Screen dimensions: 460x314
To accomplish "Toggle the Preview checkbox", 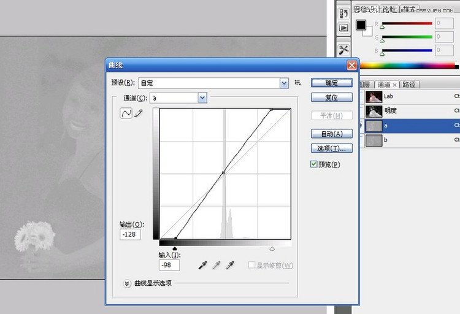I will pyautogui.click(x=313, y=164).
